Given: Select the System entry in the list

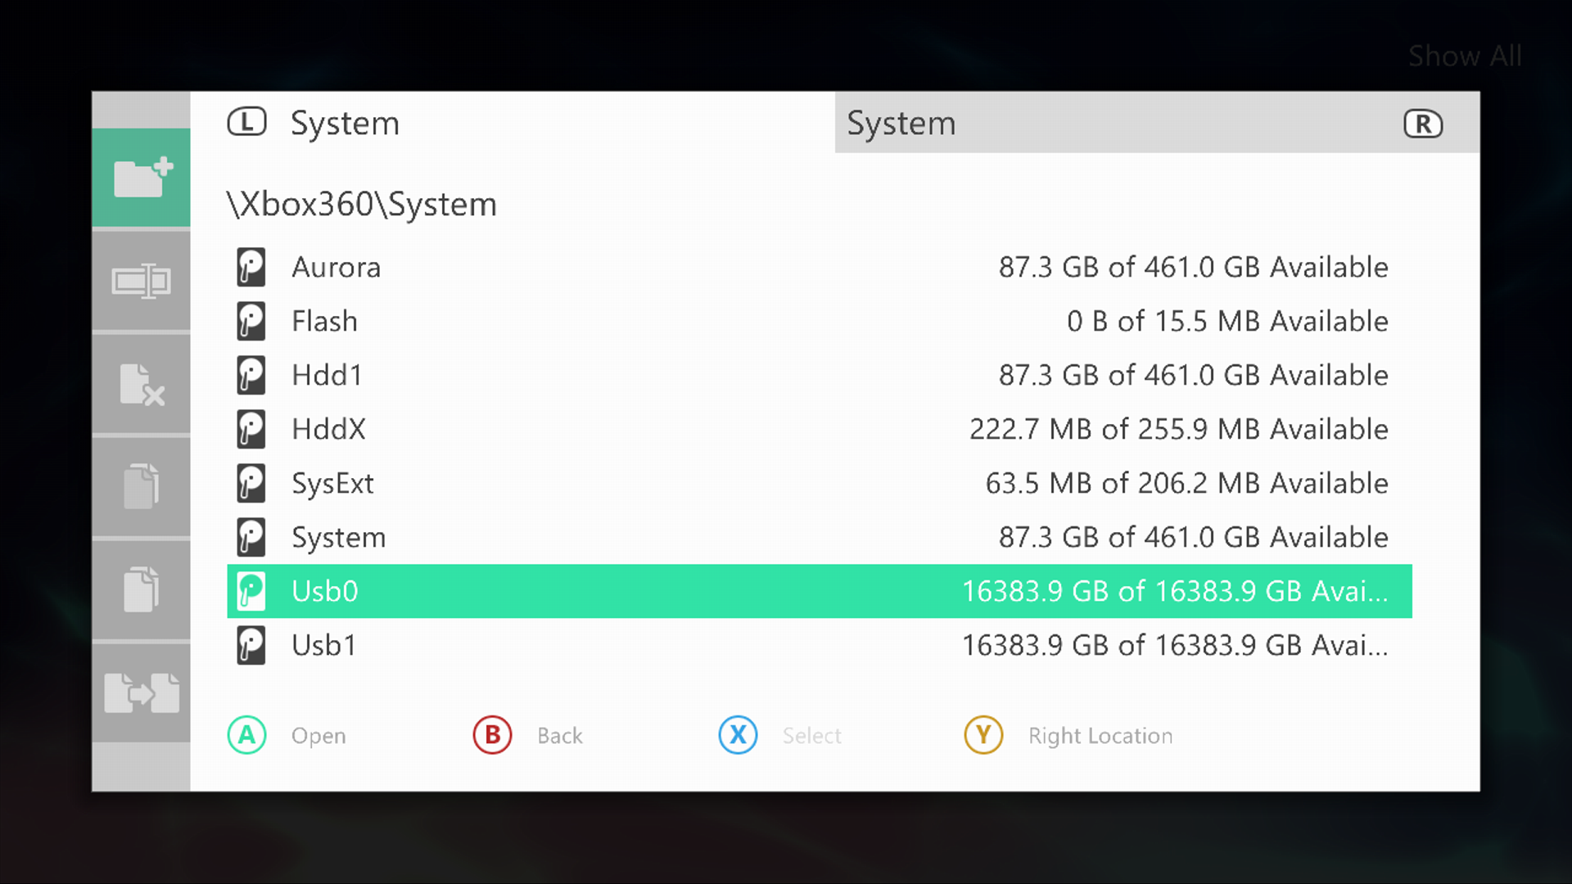Looking at the screenshot, I should (338, 536).
